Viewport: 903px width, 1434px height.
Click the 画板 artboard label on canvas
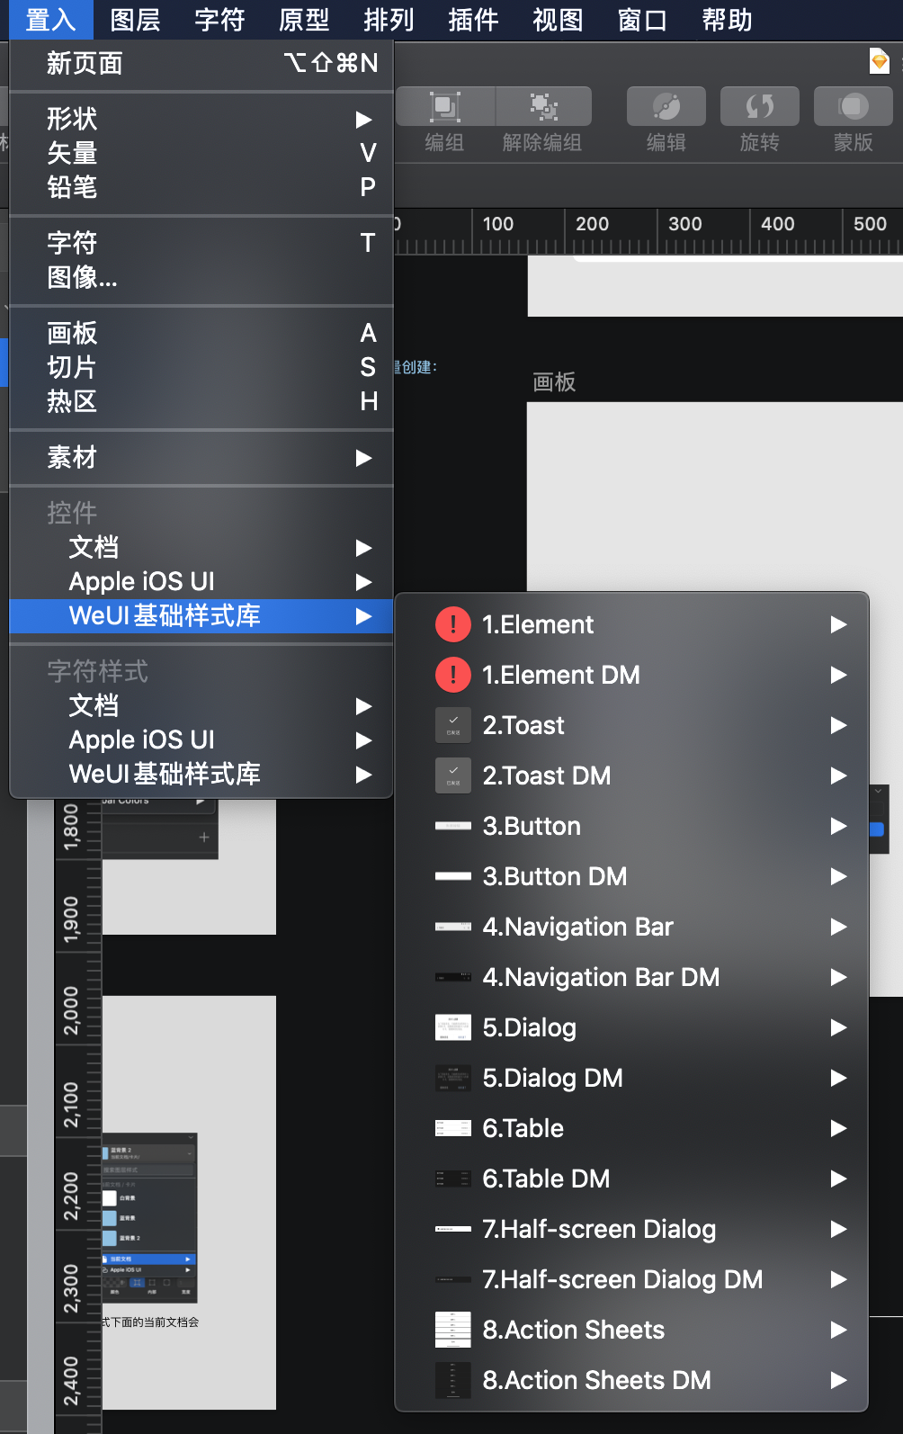pos(554,382)
